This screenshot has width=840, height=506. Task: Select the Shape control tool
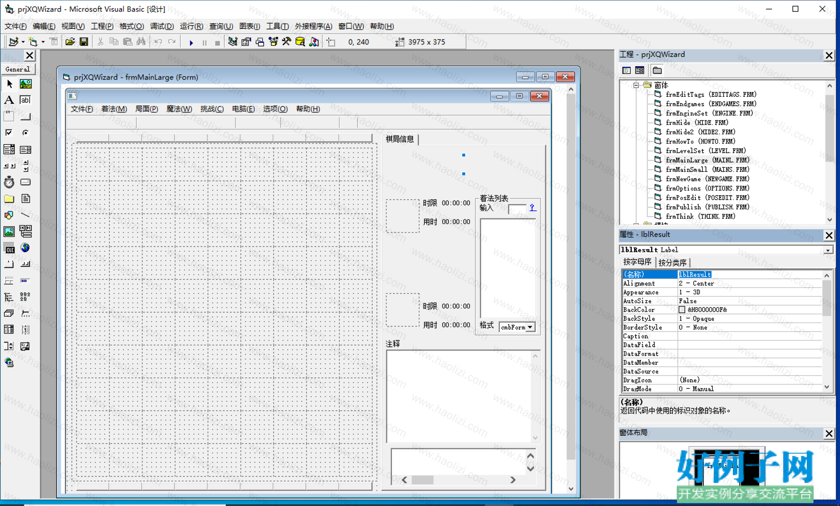click(9, 215)
